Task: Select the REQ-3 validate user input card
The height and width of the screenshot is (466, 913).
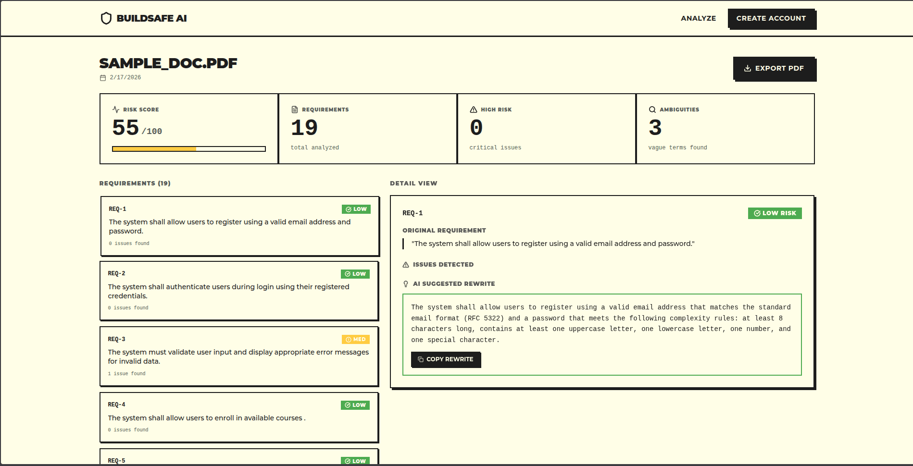Action: pos(239,356)
